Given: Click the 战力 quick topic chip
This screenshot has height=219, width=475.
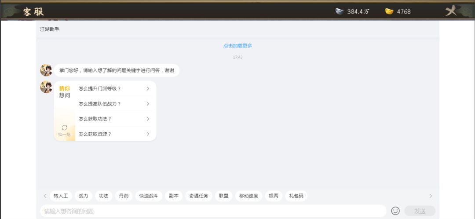Looking at the screenshot, I should click(x=83, y=196).
